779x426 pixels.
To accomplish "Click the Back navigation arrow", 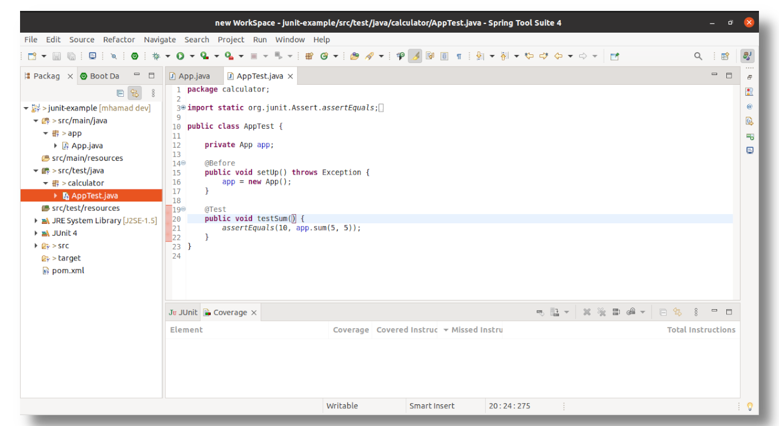I will tap(558, 56).
